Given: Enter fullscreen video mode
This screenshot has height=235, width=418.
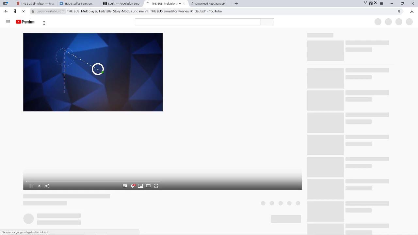Looking at the screenshot, I should coord(156,186).
